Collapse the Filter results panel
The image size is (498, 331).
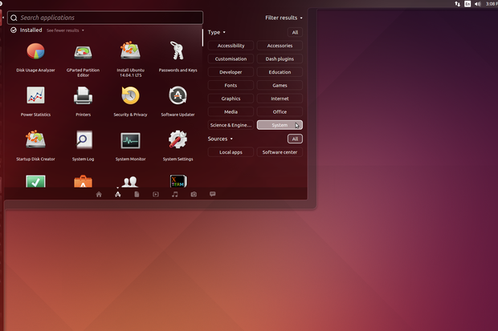click(x=284, y=18)
